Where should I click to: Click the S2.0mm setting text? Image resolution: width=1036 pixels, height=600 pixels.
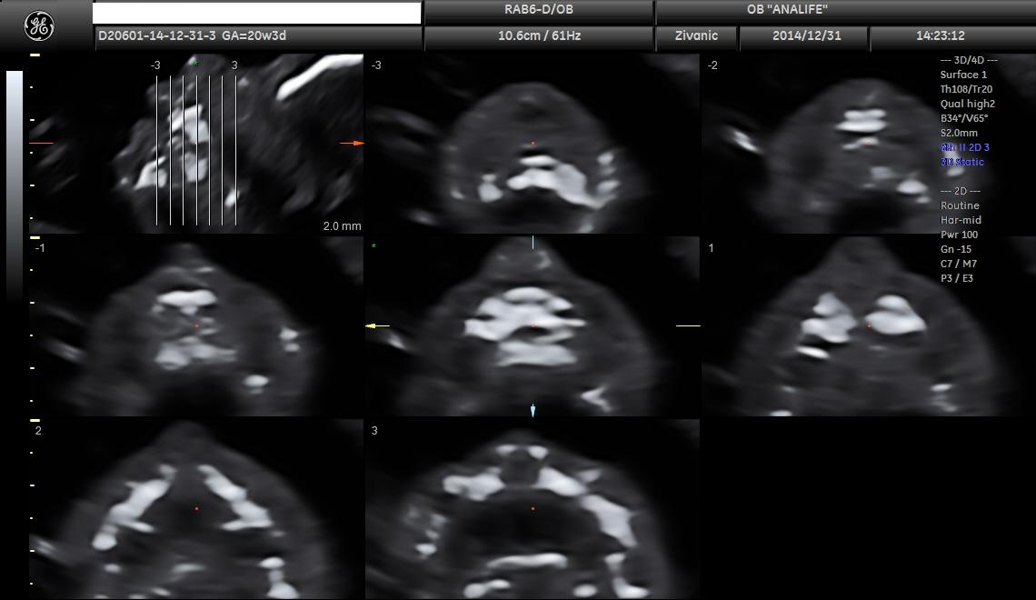959,133
